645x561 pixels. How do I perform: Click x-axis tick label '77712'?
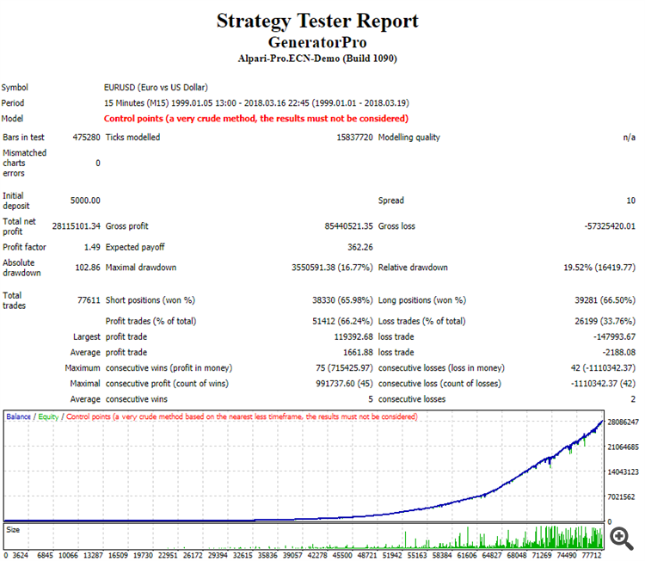coord(592,555)
